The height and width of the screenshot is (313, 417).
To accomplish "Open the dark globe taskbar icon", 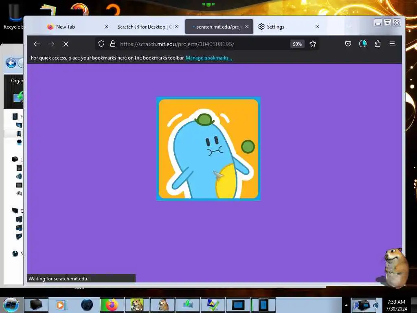I will tap(87, 305).
